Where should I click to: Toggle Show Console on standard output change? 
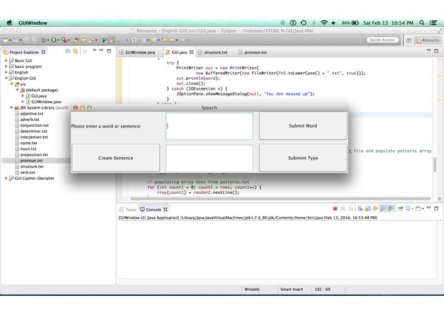coord(383,209)
